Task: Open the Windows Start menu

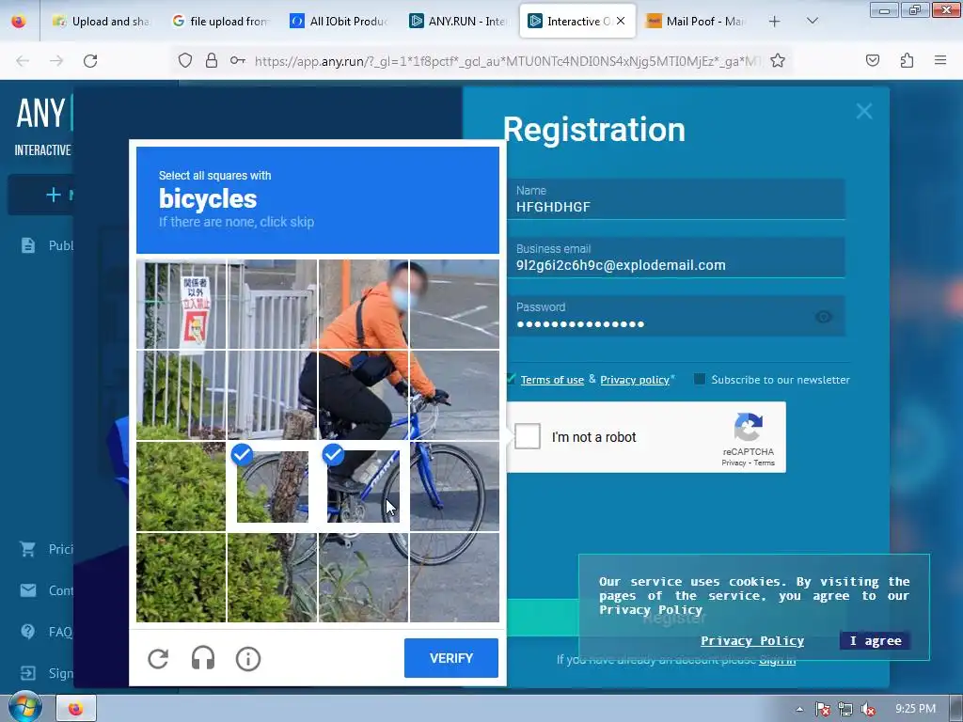Action: (x=24, y=707)
